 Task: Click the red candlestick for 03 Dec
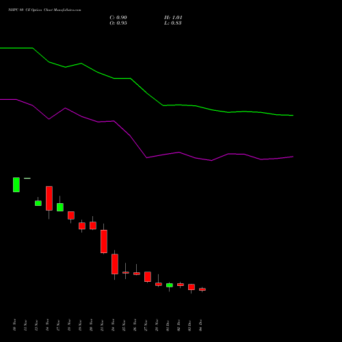pyautogui.click(x=192, y=287)
